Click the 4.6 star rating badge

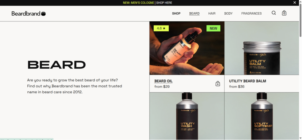click(x=161, y=28)
